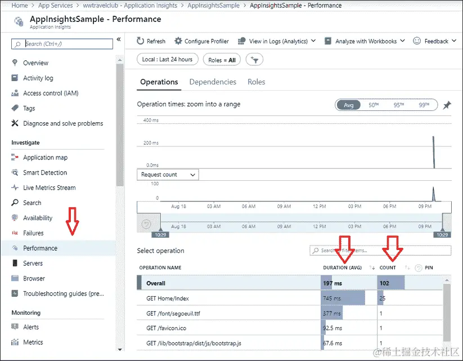
Task: Click the Feedback smiley icon
Action: click(417, 41)
